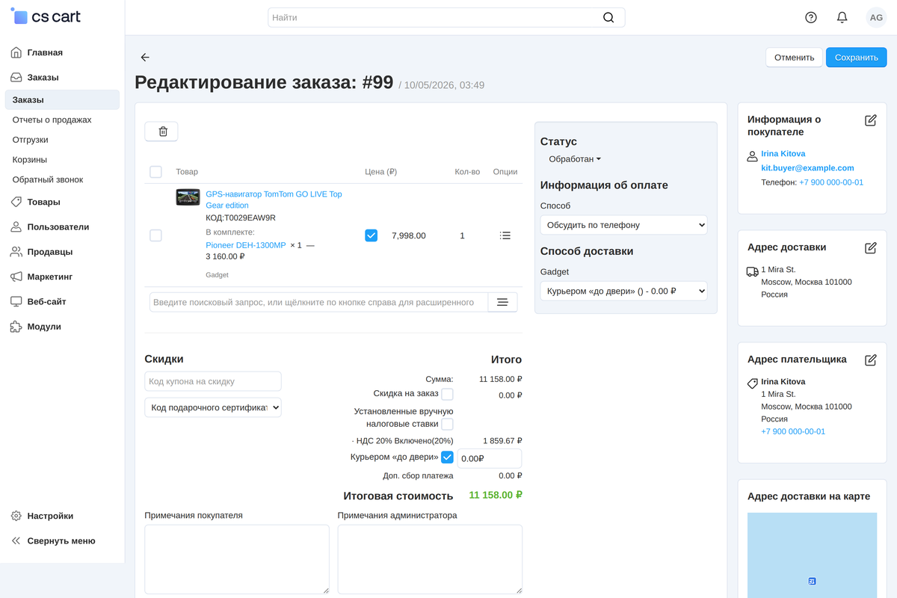Open the Pioneer DEH-1300MP link

coord(245,244)
